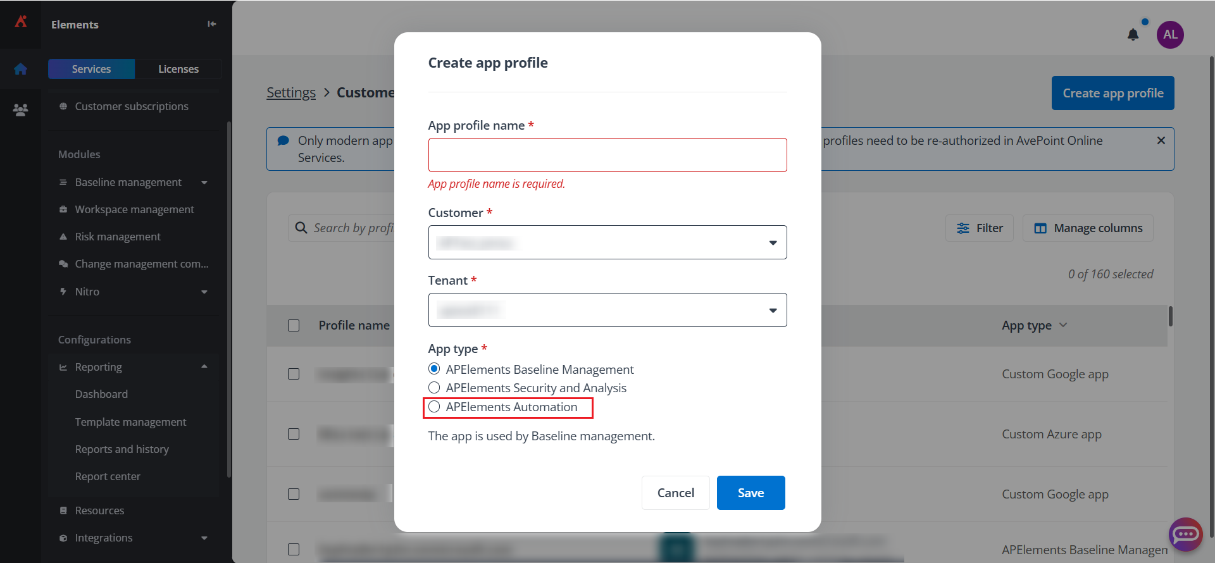
Task: Open Template management under Reporting
Action: pos(130,421)
